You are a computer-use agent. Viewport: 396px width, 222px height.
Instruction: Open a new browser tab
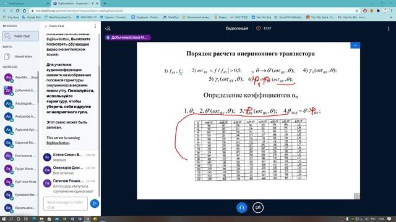click(105, 4)
